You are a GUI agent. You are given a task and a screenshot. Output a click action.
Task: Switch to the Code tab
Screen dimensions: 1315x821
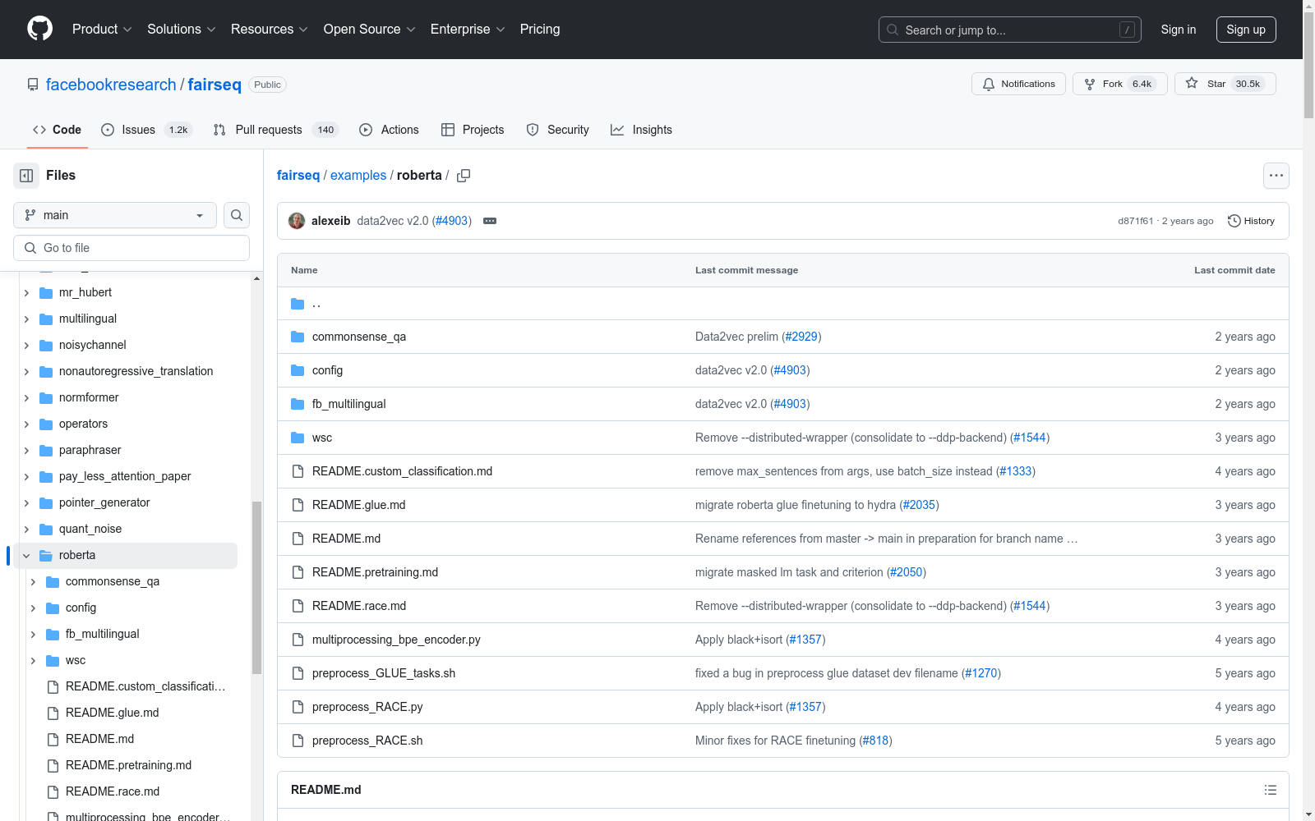pyautogui.click(x=57, y=130)
